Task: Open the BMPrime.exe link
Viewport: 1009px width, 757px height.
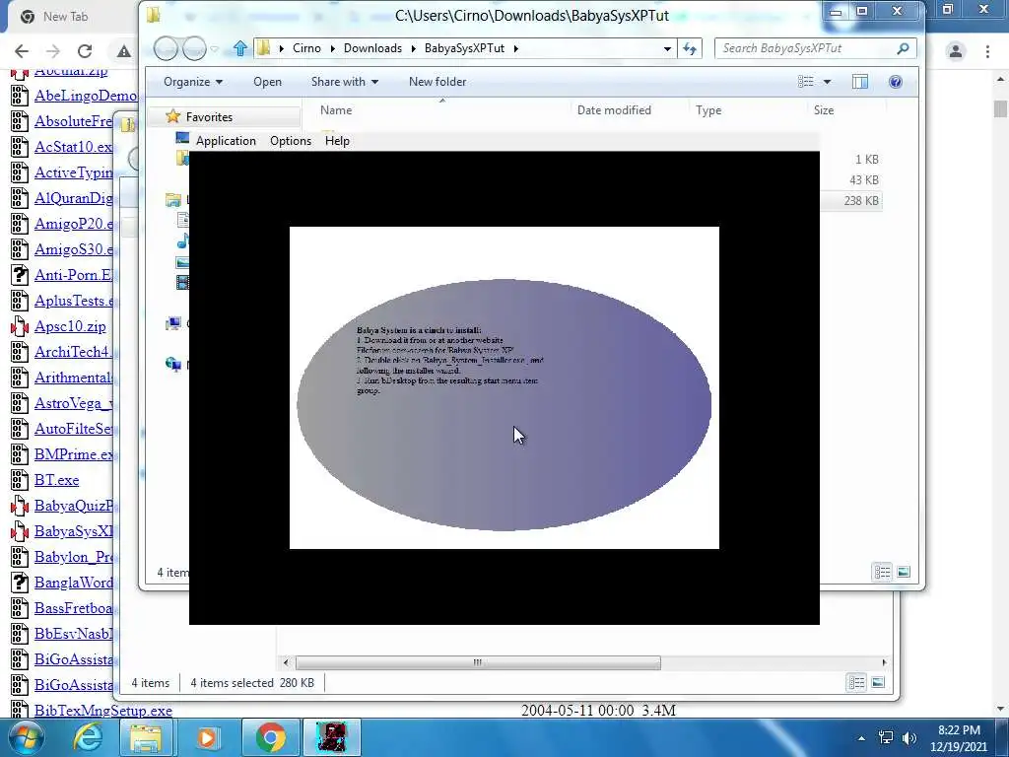Action: coord(73,454)
